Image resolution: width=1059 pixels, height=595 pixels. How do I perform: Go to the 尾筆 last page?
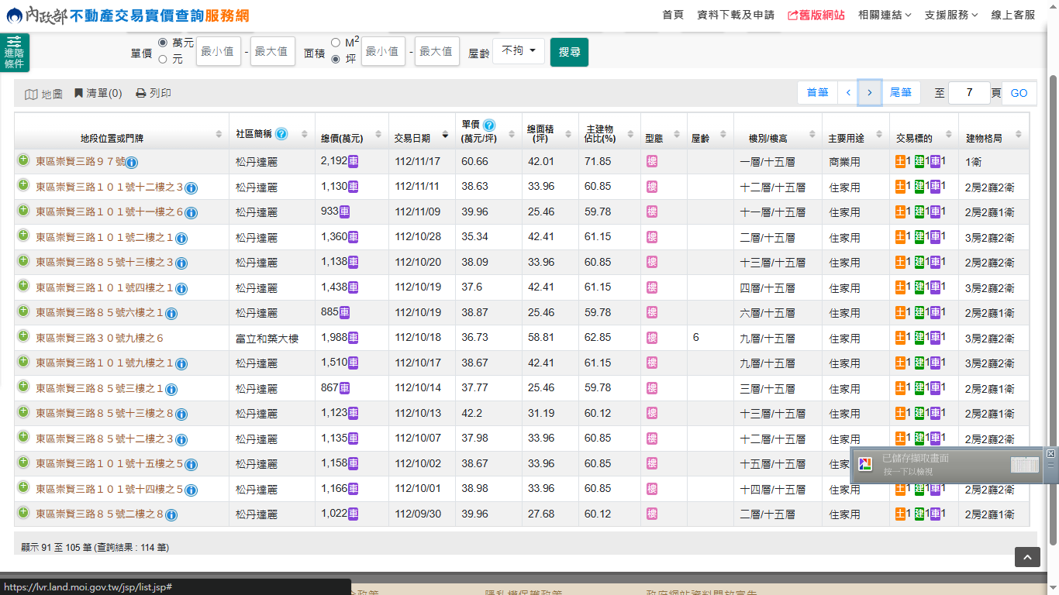click(900, 93)
